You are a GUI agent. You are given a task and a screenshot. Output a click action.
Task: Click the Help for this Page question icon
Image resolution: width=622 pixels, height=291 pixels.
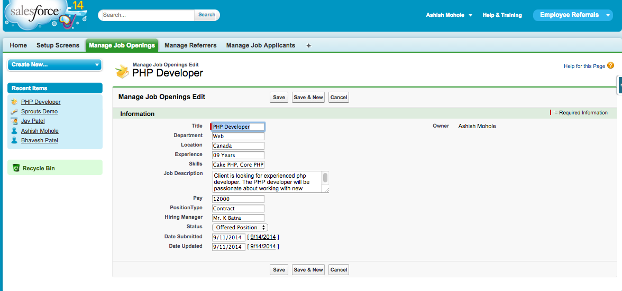click(x=610, y=66)
